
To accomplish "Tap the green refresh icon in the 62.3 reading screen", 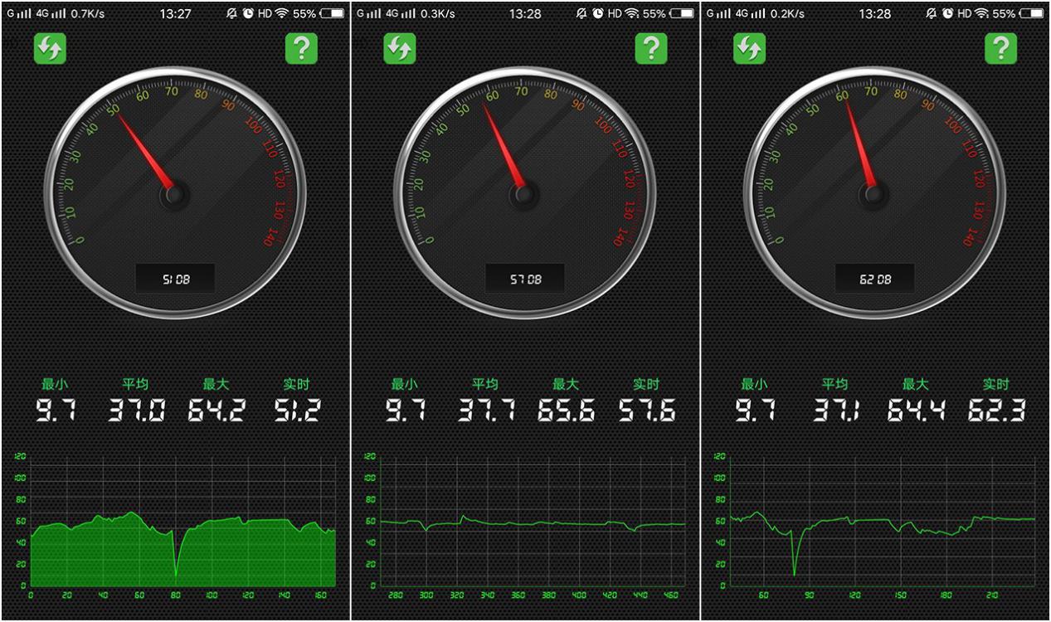I will [750, 50].
